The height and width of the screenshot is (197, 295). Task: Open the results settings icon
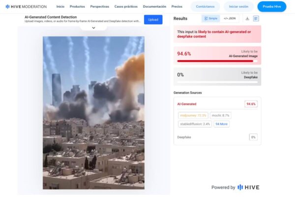(x=256, y=18)
